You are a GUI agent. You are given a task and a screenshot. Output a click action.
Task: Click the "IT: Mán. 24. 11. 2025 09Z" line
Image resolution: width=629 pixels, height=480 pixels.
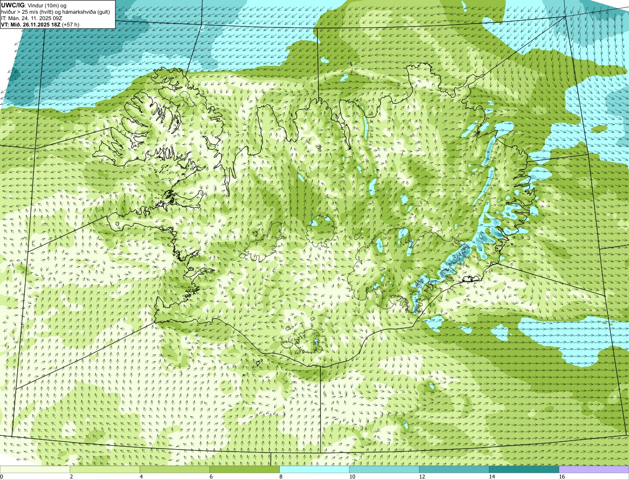(31, 18)
